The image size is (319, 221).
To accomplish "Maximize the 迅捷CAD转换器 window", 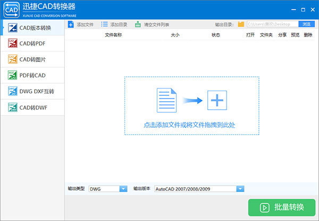I will tap(303, 10).
